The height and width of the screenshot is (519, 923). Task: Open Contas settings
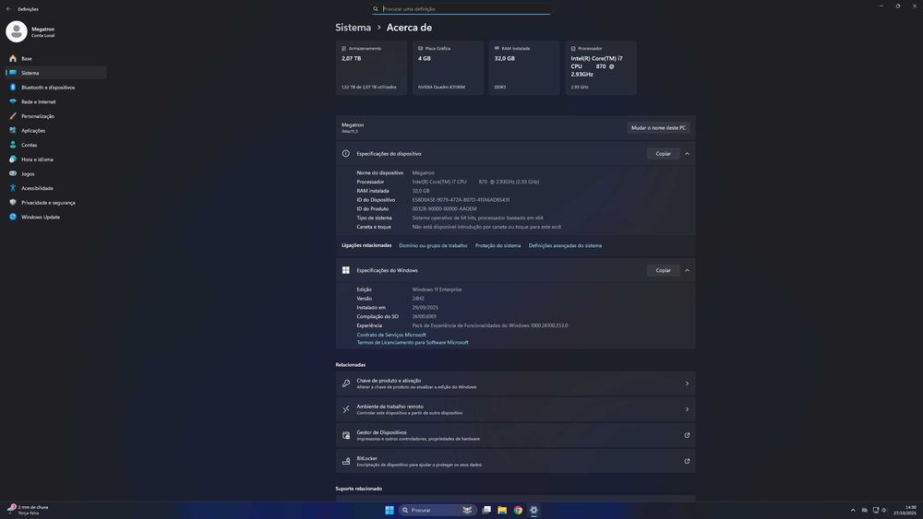click(x=55, y=145)
